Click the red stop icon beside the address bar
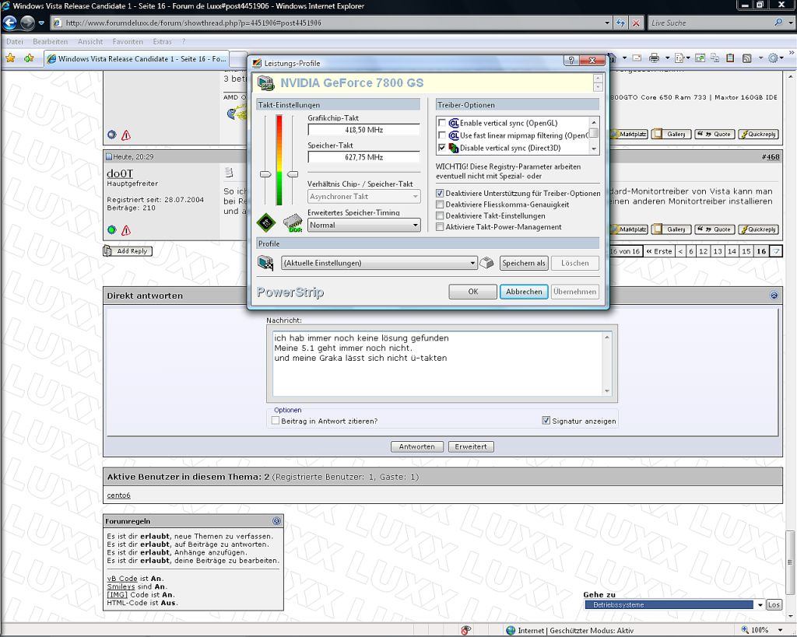 click(x=636, y=23)
